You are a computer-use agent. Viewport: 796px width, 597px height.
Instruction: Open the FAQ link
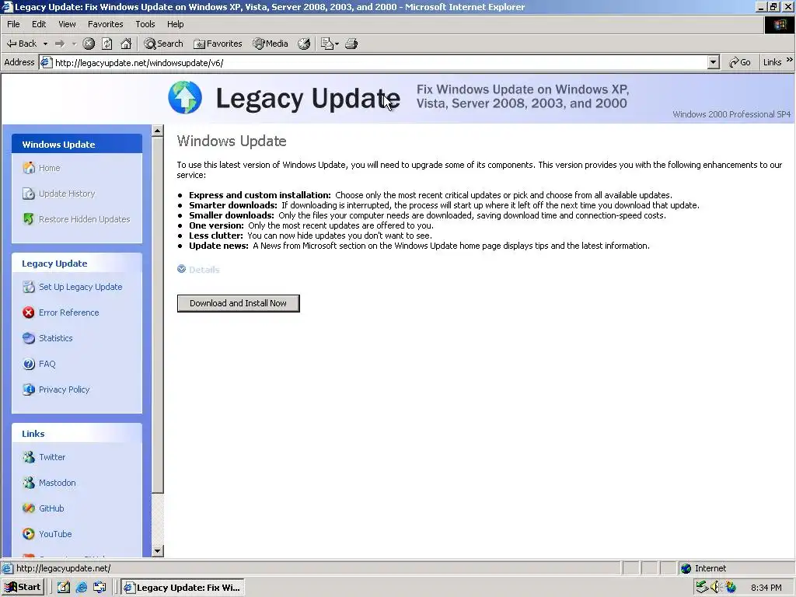pos(47,364)
